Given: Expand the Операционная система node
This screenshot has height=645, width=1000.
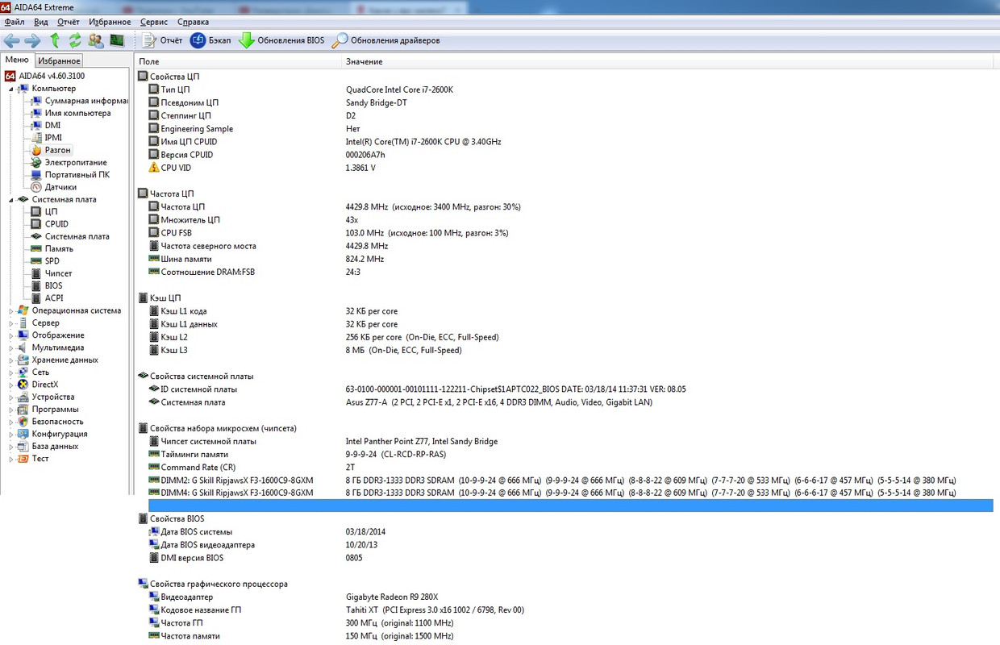Looking at the screenshot, I should [x=11, y=310].
